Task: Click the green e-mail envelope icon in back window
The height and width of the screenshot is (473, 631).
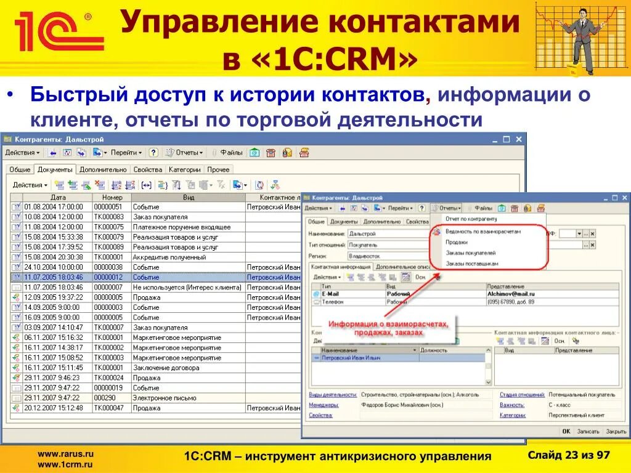Action: [254, 153]
